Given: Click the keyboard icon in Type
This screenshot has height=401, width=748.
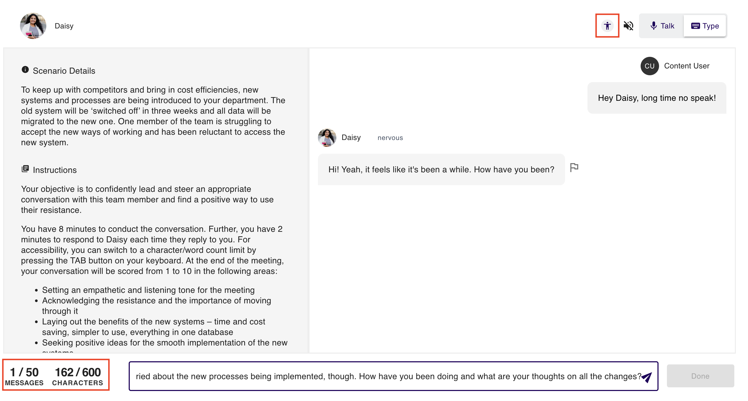Looking at the screenshot, I should coord(695,26).
